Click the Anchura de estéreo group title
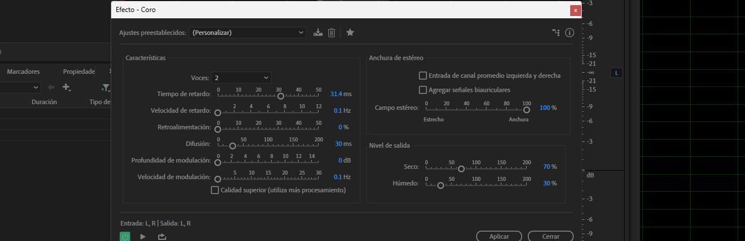Screen dimensions: 745x241 tap(396, 58)
